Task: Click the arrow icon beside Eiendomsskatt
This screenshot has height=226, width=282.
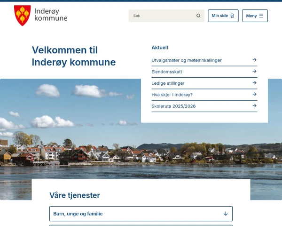Action: [x=254, y=72]
